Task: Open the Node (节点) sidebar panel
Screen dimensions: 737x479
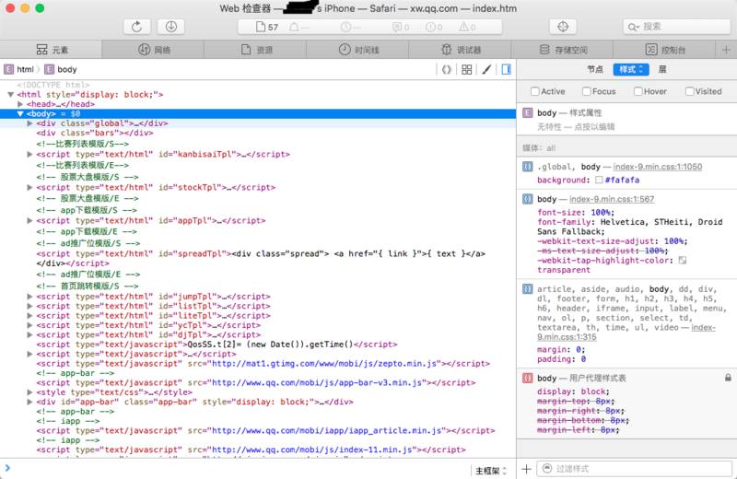Action: (x=594, y=70)
